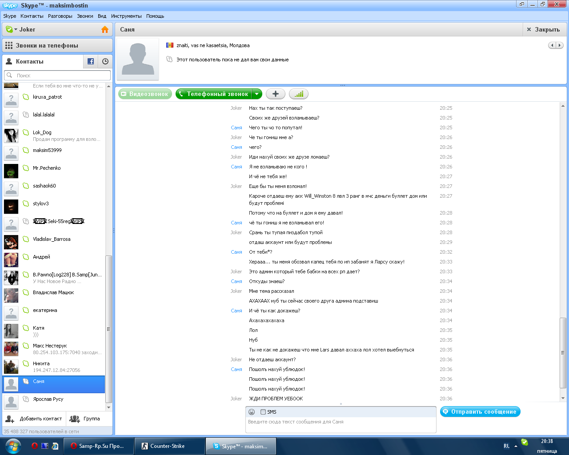Screen dimensions: 569x455
Task: Select contact Ярослав Русу
Action: coord(54,402)
